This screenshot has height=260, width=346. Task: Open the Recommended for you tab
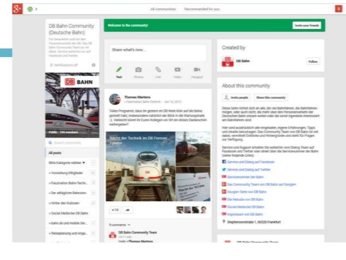tap(202, 9)
